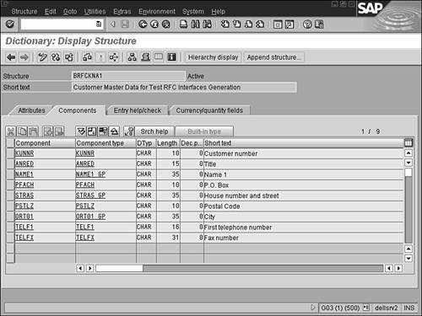Screen dimensions: 422x316
Task: Go to Next page icon
Action: click(248, 24)
